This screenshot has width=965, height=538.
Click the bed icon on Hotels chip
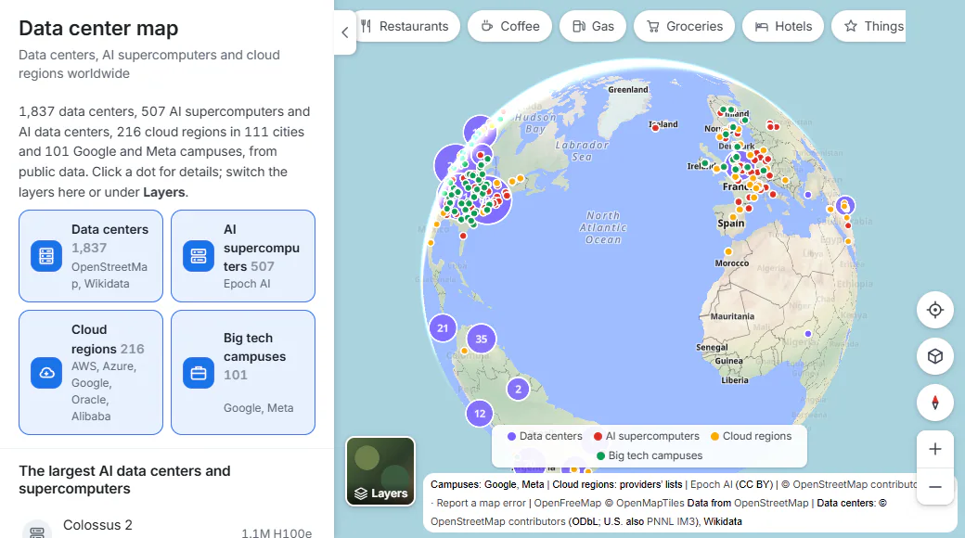point(761,27)
